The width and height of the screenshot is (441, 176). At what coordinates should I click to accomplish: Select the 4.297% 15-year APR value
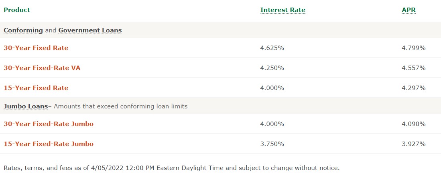tap(414, 88)
